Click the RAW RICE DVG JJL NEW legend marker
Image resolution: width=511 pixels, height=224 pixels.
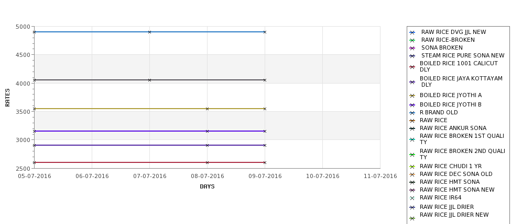tap(412, 32)
